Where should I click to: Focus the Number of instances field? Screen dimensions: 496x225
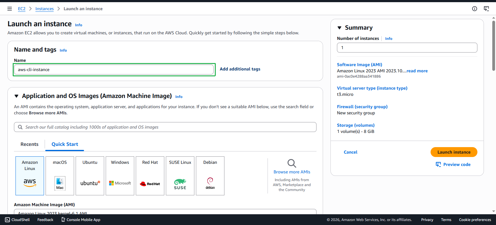(x=407, y=48)
